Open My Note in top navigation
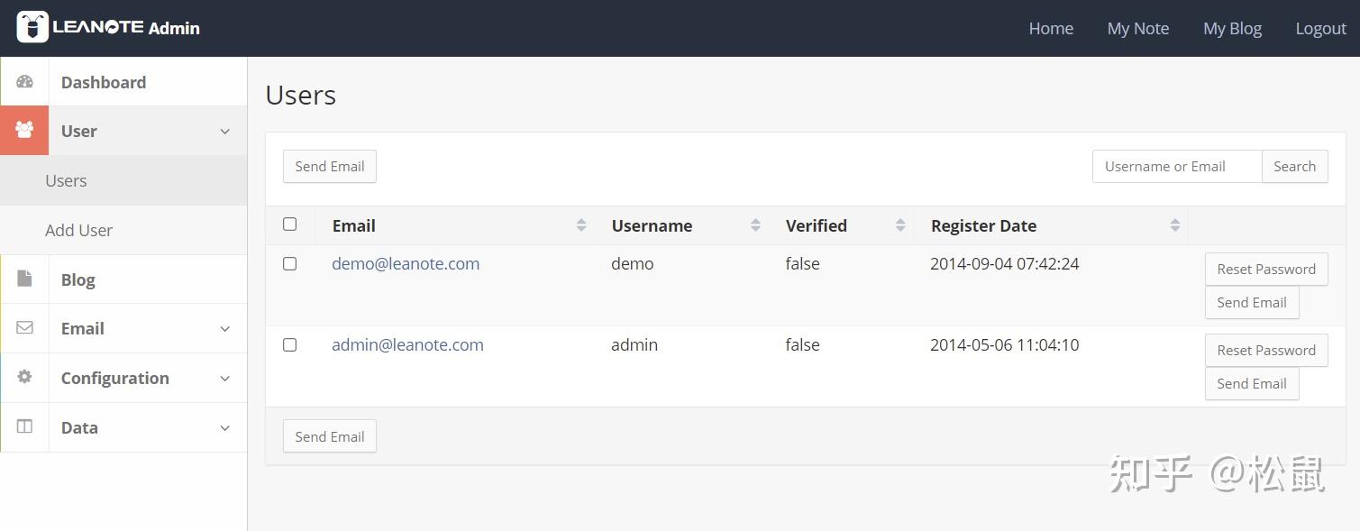The width and height of the screenshot is (1360, 531). pyautogui.click(x=1137, y=28)
